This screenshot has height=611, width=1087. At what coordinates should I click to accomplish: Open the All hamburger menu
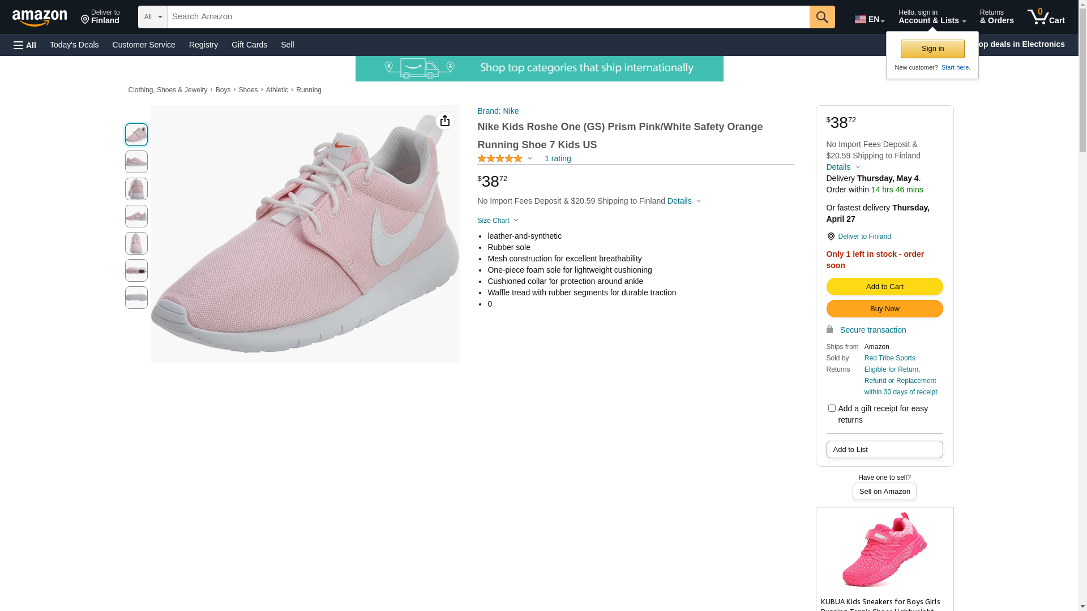click(x=25, y=45)
